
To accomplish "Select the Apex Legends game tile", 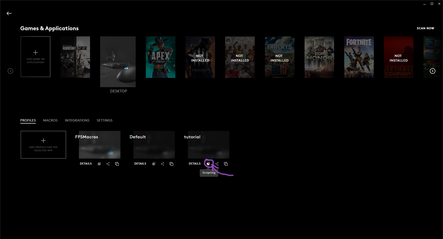I will coord(160,57).
